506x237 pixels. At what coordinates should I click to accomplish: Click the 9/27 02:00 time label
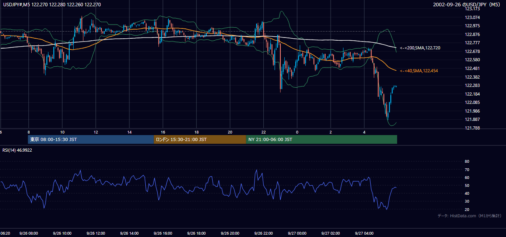point(331,233)
